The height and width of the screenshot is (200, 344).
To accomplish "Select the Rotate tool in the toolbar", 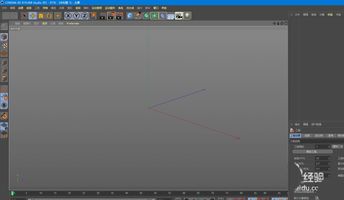I will click(49, 16).
